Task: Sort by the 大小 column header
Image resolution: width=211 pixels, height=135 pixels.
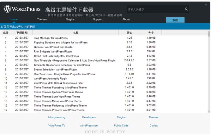Action: coord(151,33)
